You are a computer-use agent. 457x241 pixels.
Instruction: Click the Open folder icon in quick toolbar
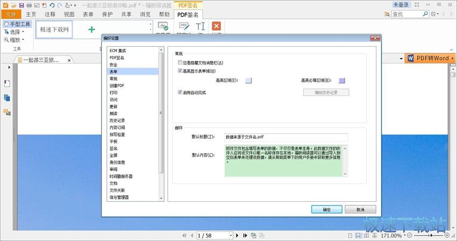[x=13, y=5]
